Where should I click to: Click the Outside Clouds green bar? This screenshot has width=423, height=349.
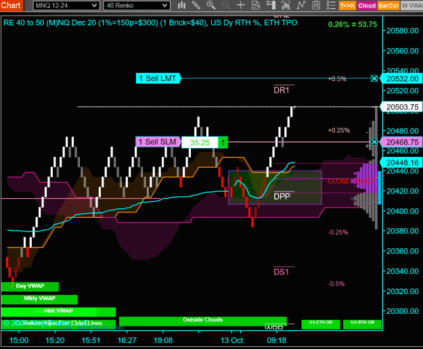202,321
